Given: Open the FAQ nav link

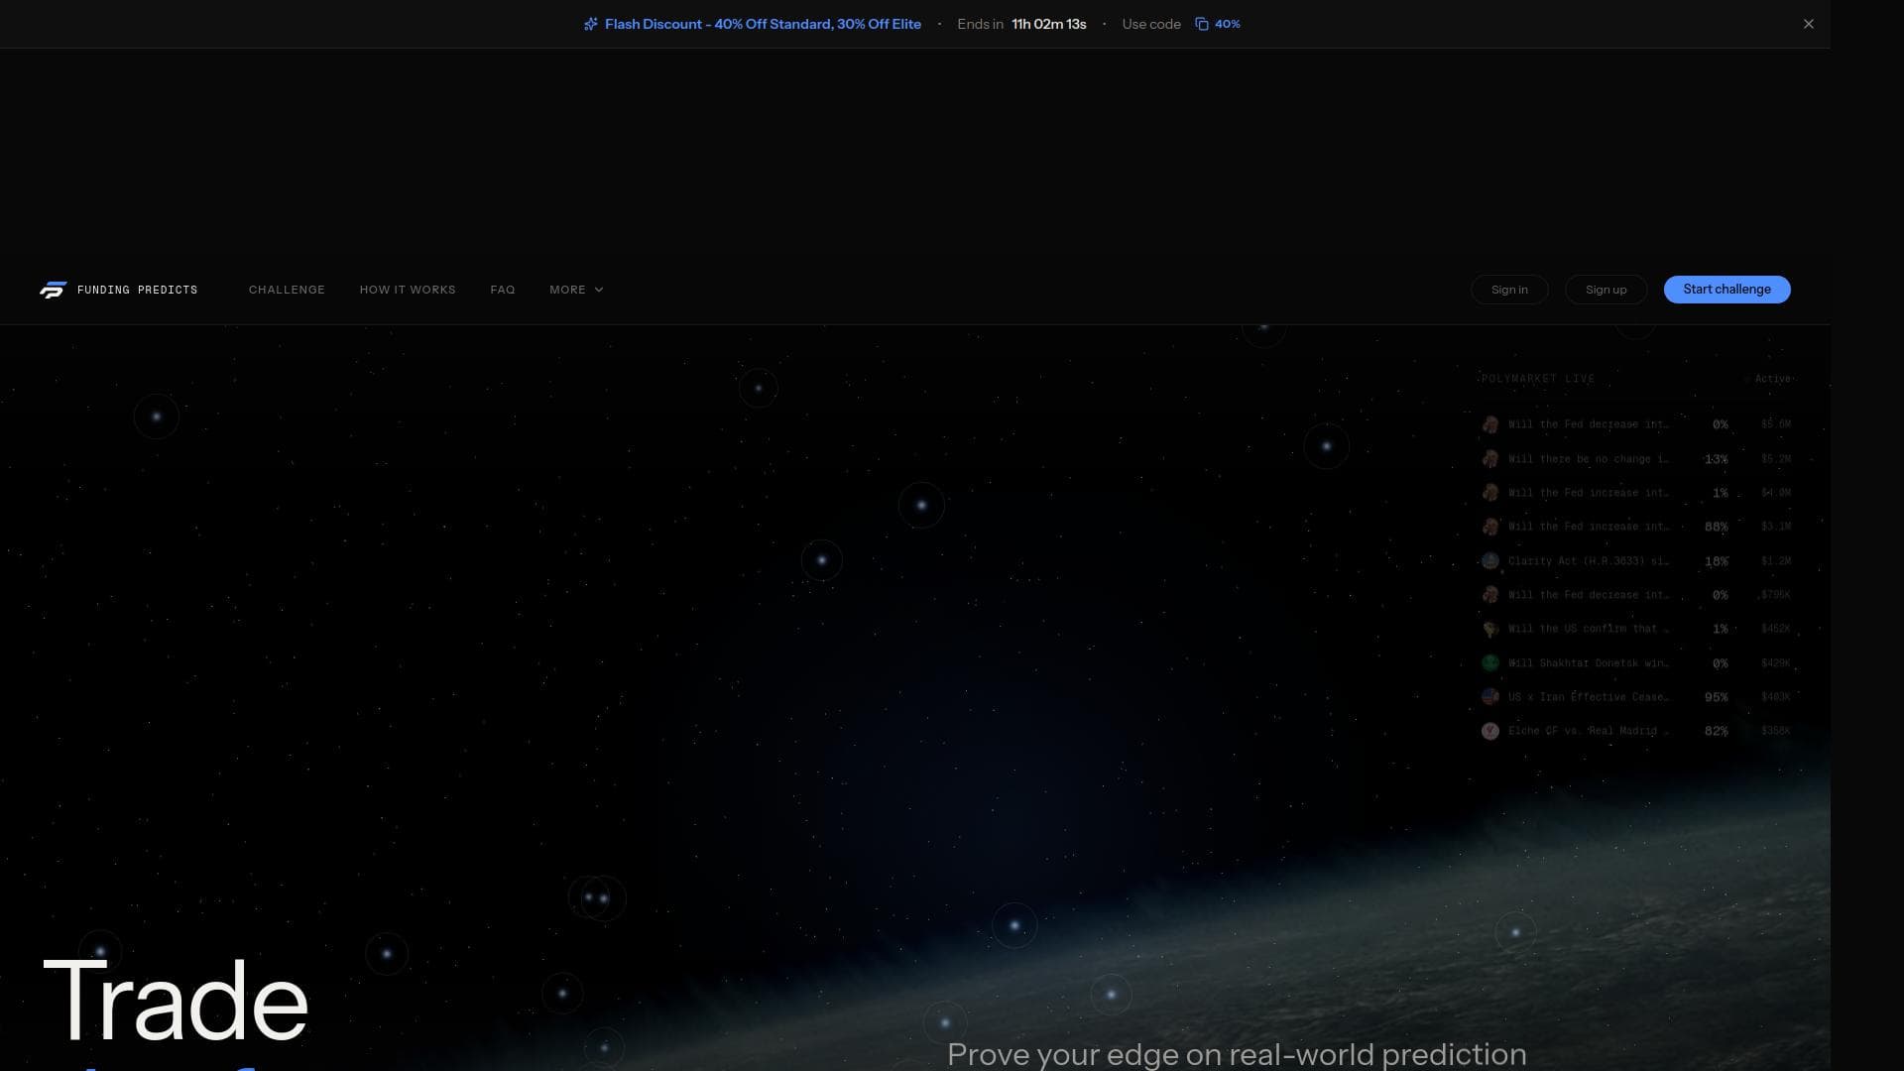Looking at the screenshot, I should [x=503, y=290].
